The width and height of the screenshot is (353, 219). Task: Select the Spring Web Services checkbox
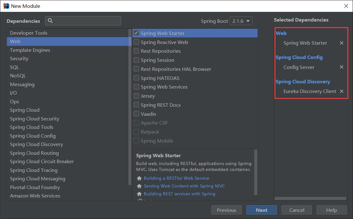(136, 87)
